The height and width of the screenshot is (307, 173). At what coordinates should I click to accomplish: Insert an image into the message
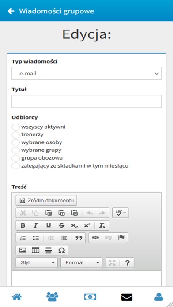(x=23, y=250)
